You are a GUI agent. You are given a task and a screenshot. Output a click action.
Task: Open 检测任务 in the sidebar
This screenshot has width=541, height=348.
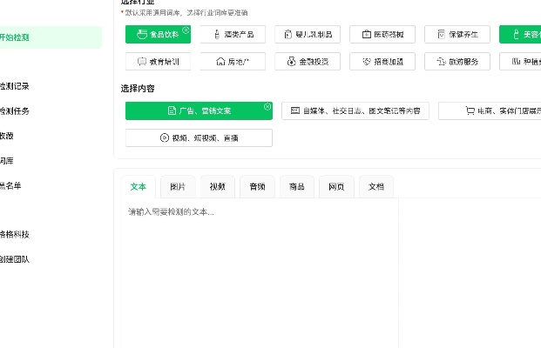tap(15, 111)
